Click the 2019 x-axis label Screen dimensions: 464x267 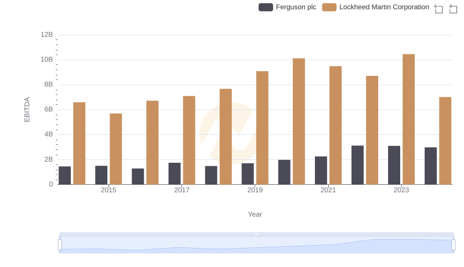point(255,190)
